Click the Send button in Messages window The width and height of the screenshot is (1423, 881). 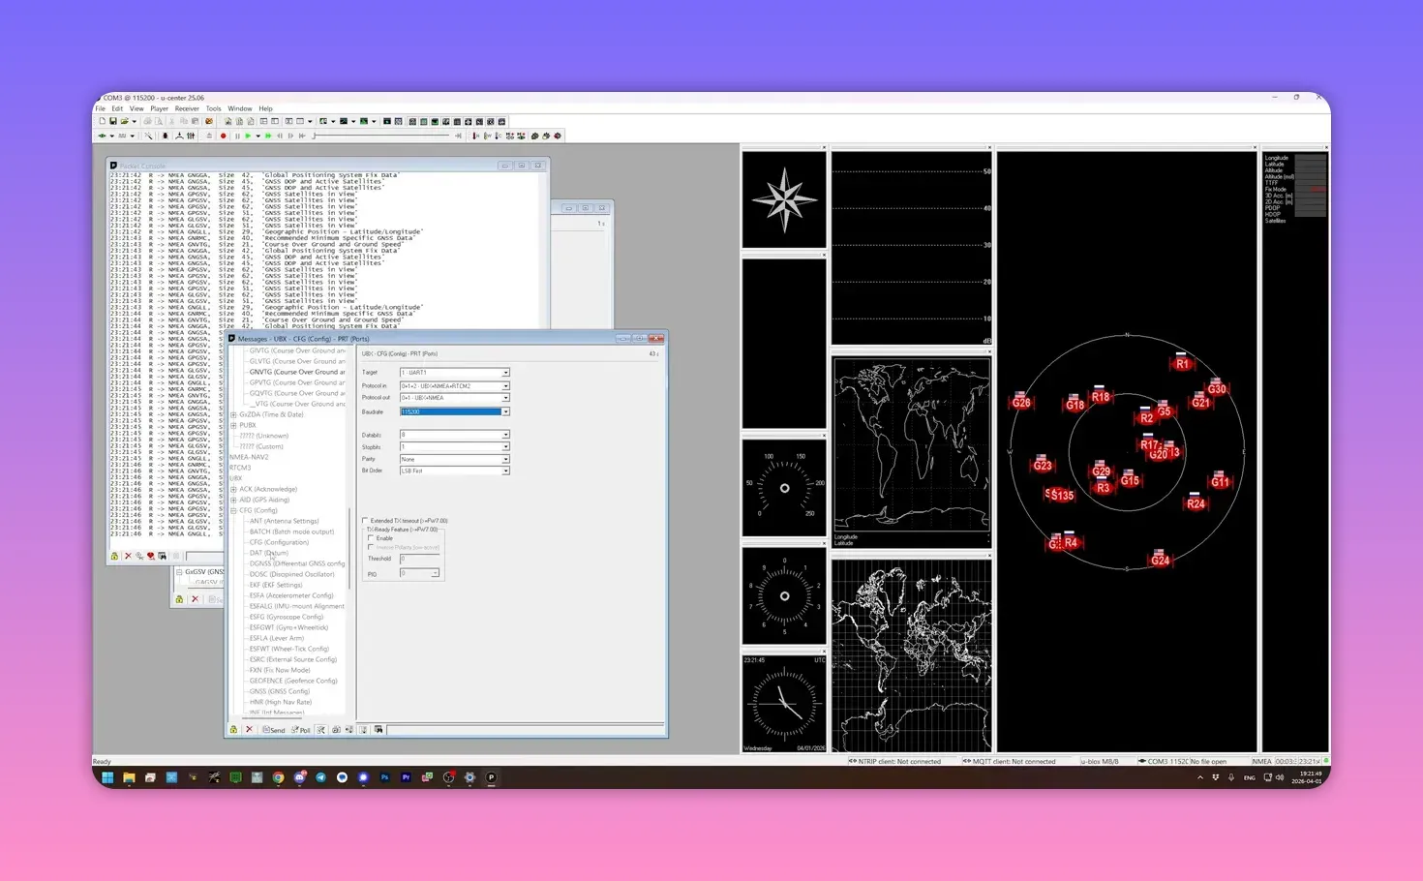point(275,730)
